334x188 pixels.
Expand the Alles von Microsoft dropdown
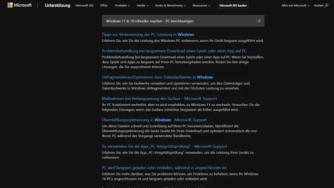[295, 5]
